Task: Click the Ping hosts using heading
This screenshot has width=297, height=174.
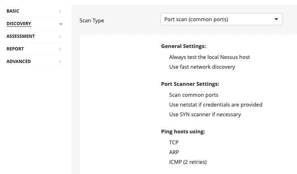Action: pos(183,131)
